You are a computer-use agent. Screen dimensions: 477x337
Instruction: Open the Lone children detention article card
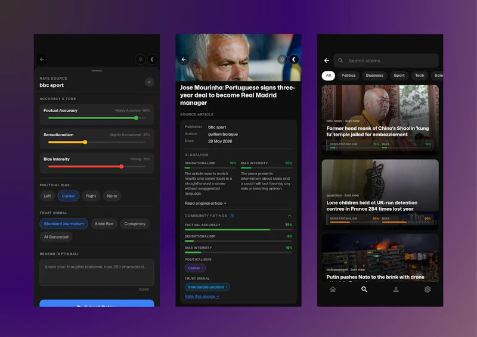[380, 195]
